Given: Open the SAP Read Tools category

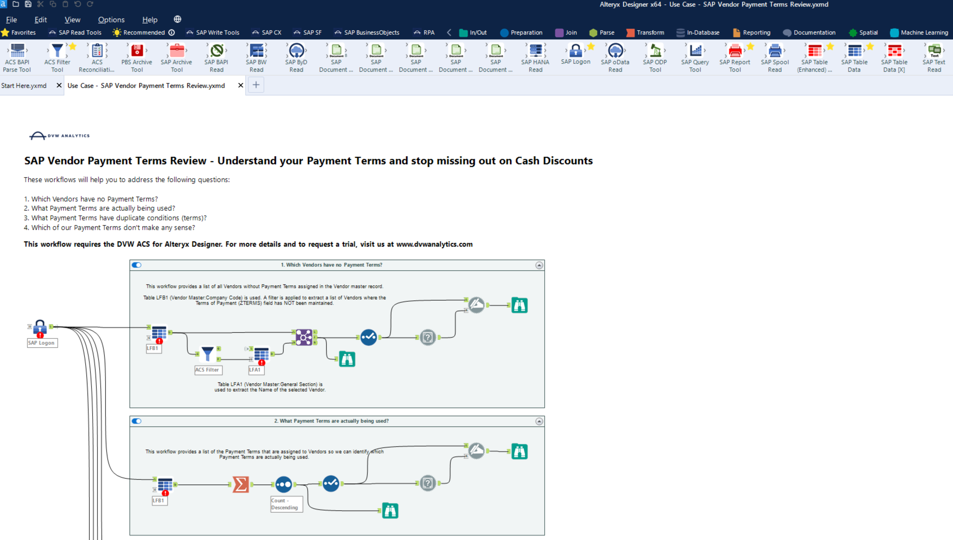Looking at the screenshot, I should click(x=75, y=33).
